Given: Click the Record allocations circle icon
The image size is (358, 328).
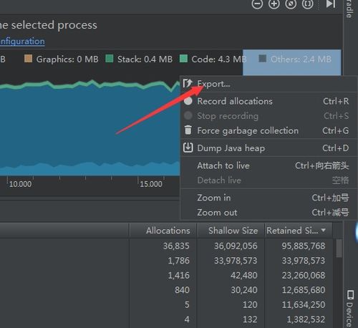Looking at the screenshot, I should pos(188,101).
